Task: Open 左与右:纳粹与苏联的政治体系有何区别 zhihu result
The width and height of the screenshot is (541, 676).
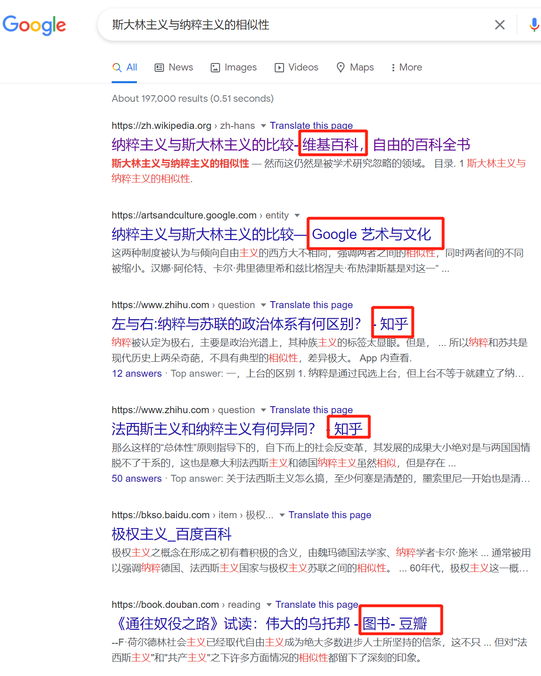Action: coord(260,324)
